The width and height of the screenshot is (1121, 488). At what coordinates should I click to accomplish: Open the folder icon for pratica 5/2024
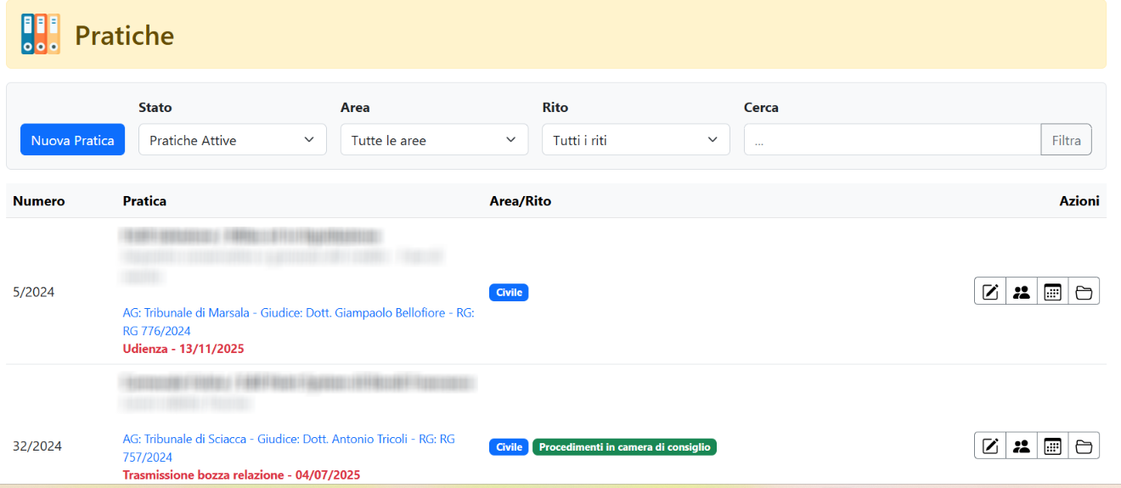1084,292
